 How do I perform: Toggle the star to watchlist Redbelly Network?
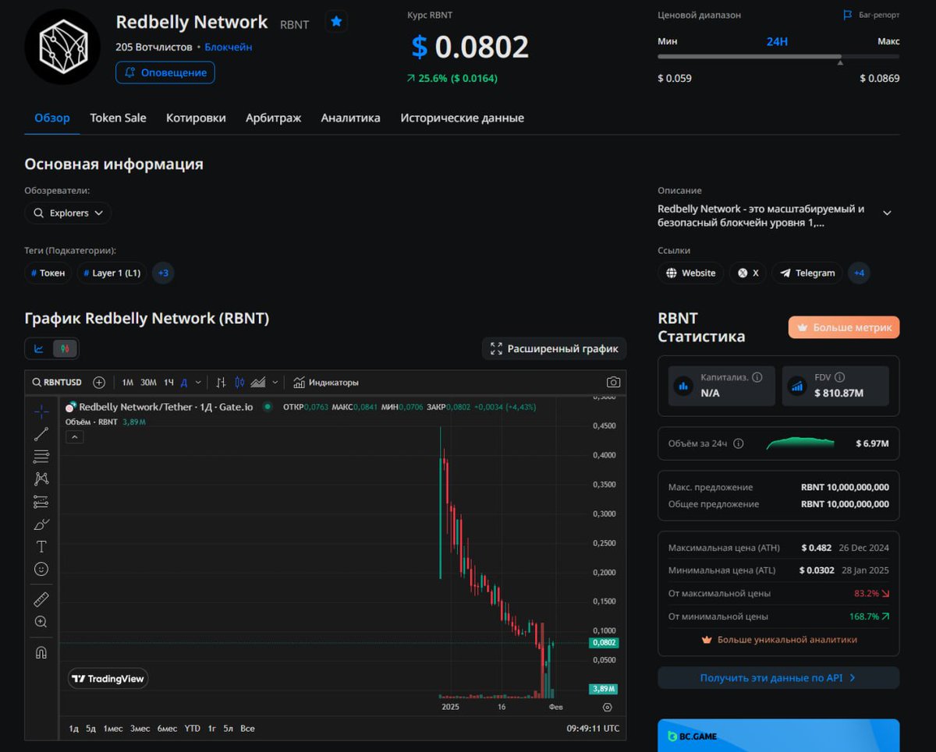[x=336, y=22]
